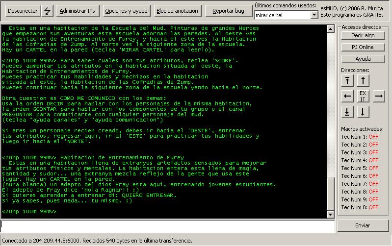Toggle the Tec Num 5 macro status
The width and height of the screenshot is (392, 246).
point(373,168)
